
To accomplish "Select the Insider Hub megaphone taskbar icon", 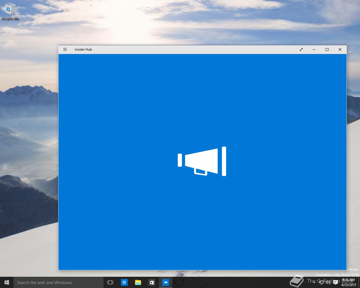I will (166, 282).
